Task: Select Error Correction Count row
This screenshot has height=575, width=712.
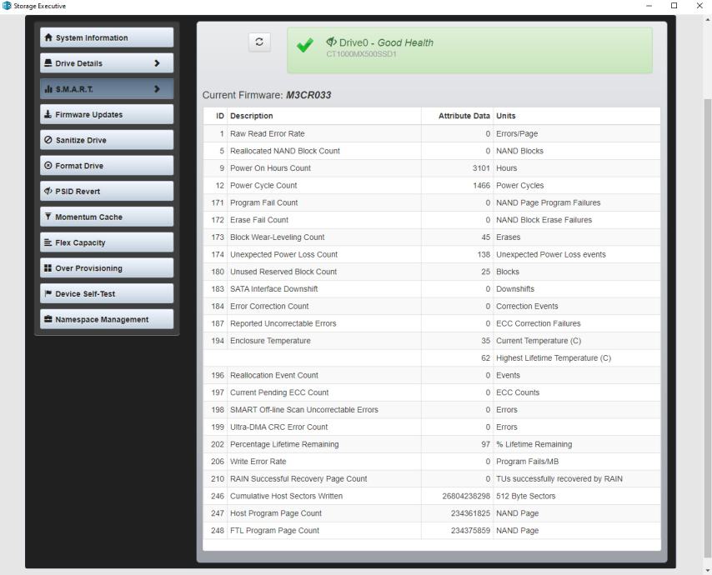Action: 431,306
